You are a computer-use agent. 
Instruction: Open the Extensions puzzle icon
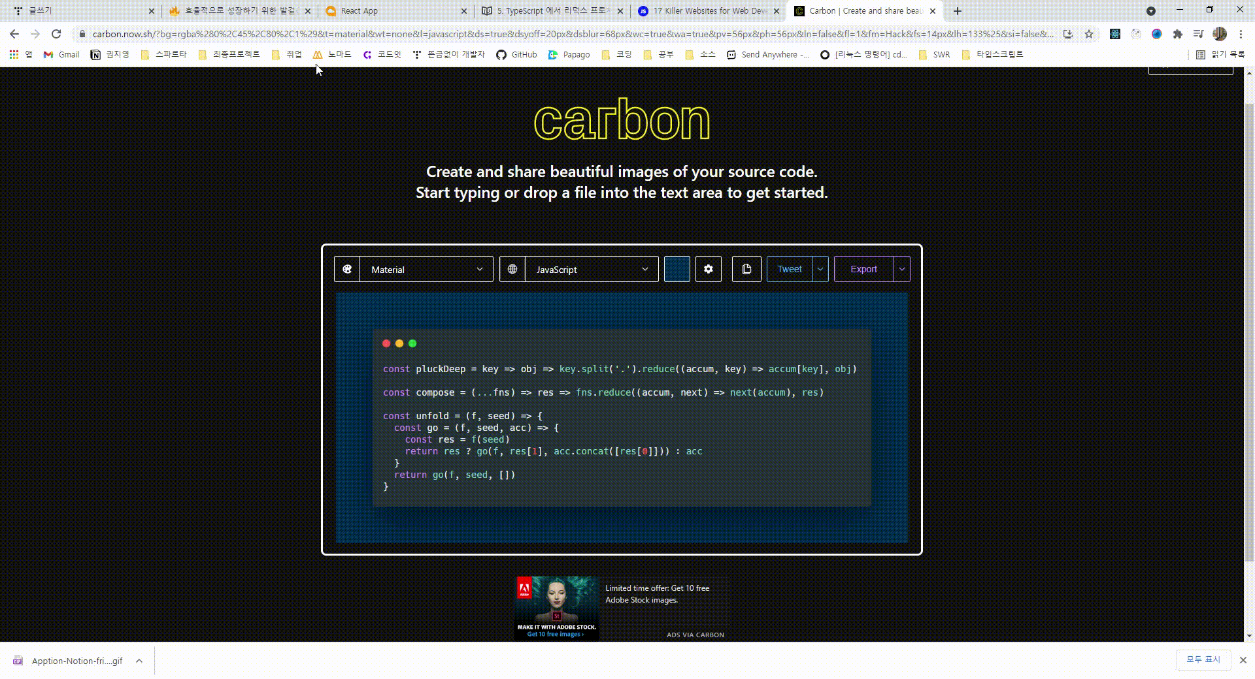1178,34
